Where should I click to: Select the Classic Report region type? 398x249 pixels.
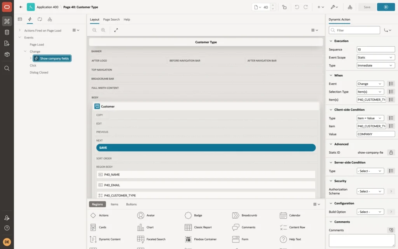pyautogui.click(x=198, y=227)
